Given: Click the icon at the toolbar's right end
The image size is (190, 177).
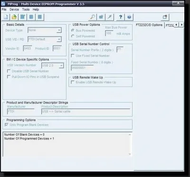Looking at the screenshot, I should coord(165,17).
